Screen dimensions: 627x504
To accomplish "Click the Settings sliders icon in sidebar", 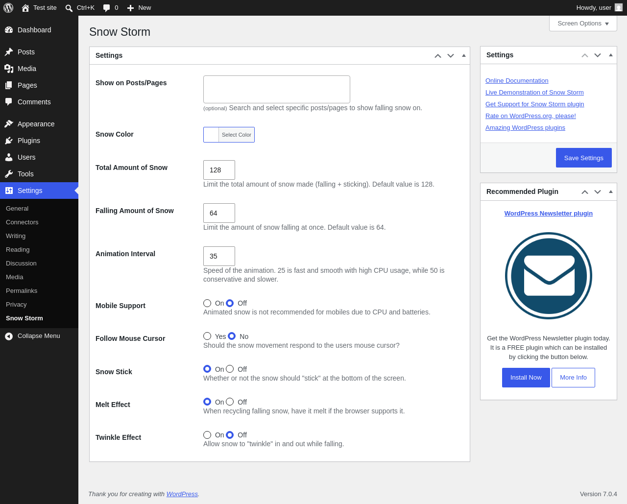I will (x=9, y=191).
